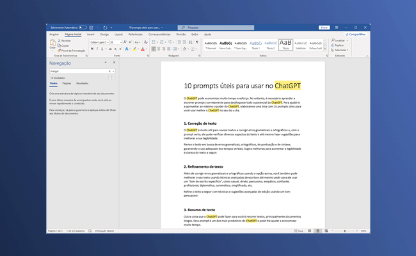The width and height of the screenshot is (416, 256).
Task: Click the shading paint bucket icon
Action: point(184,49)
